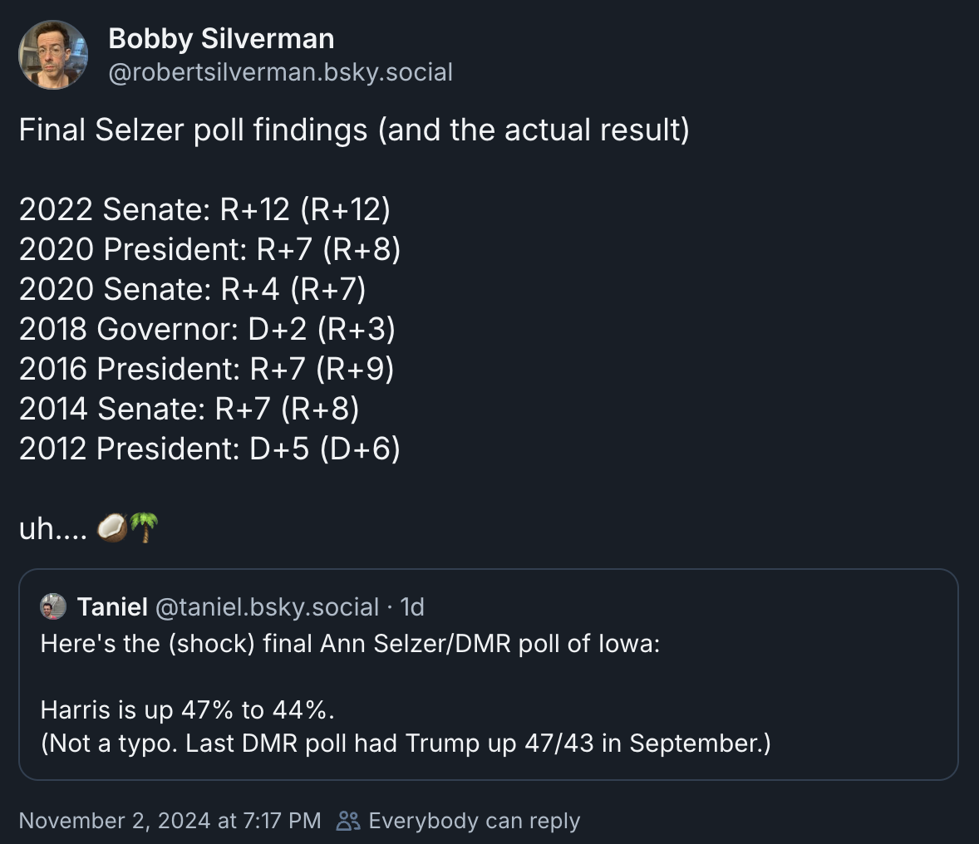Image resolution: width=979 pixels, height=844 pixels.
Task: Click the @taniel.bsky.social handle
Action: click(267, 607)
